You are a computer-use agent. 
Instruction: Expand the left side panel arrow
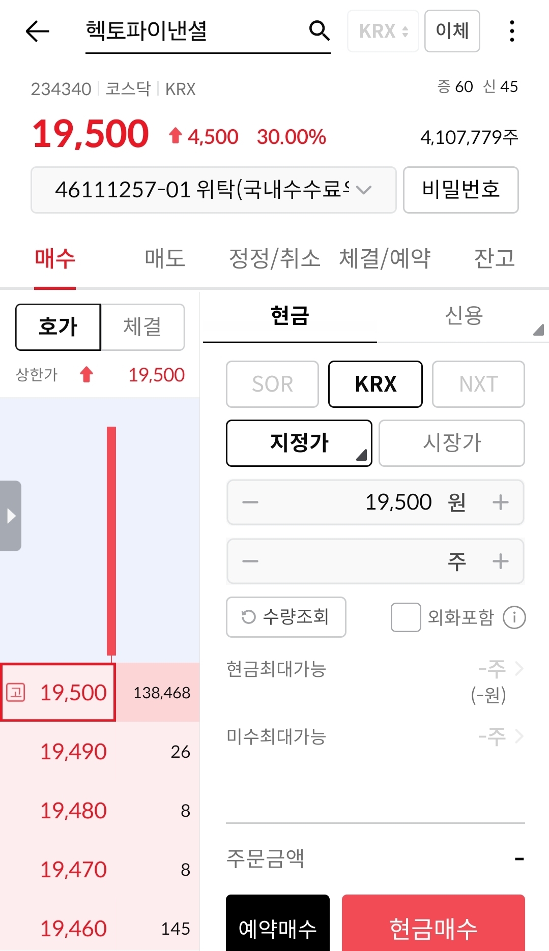pos(11,516)
